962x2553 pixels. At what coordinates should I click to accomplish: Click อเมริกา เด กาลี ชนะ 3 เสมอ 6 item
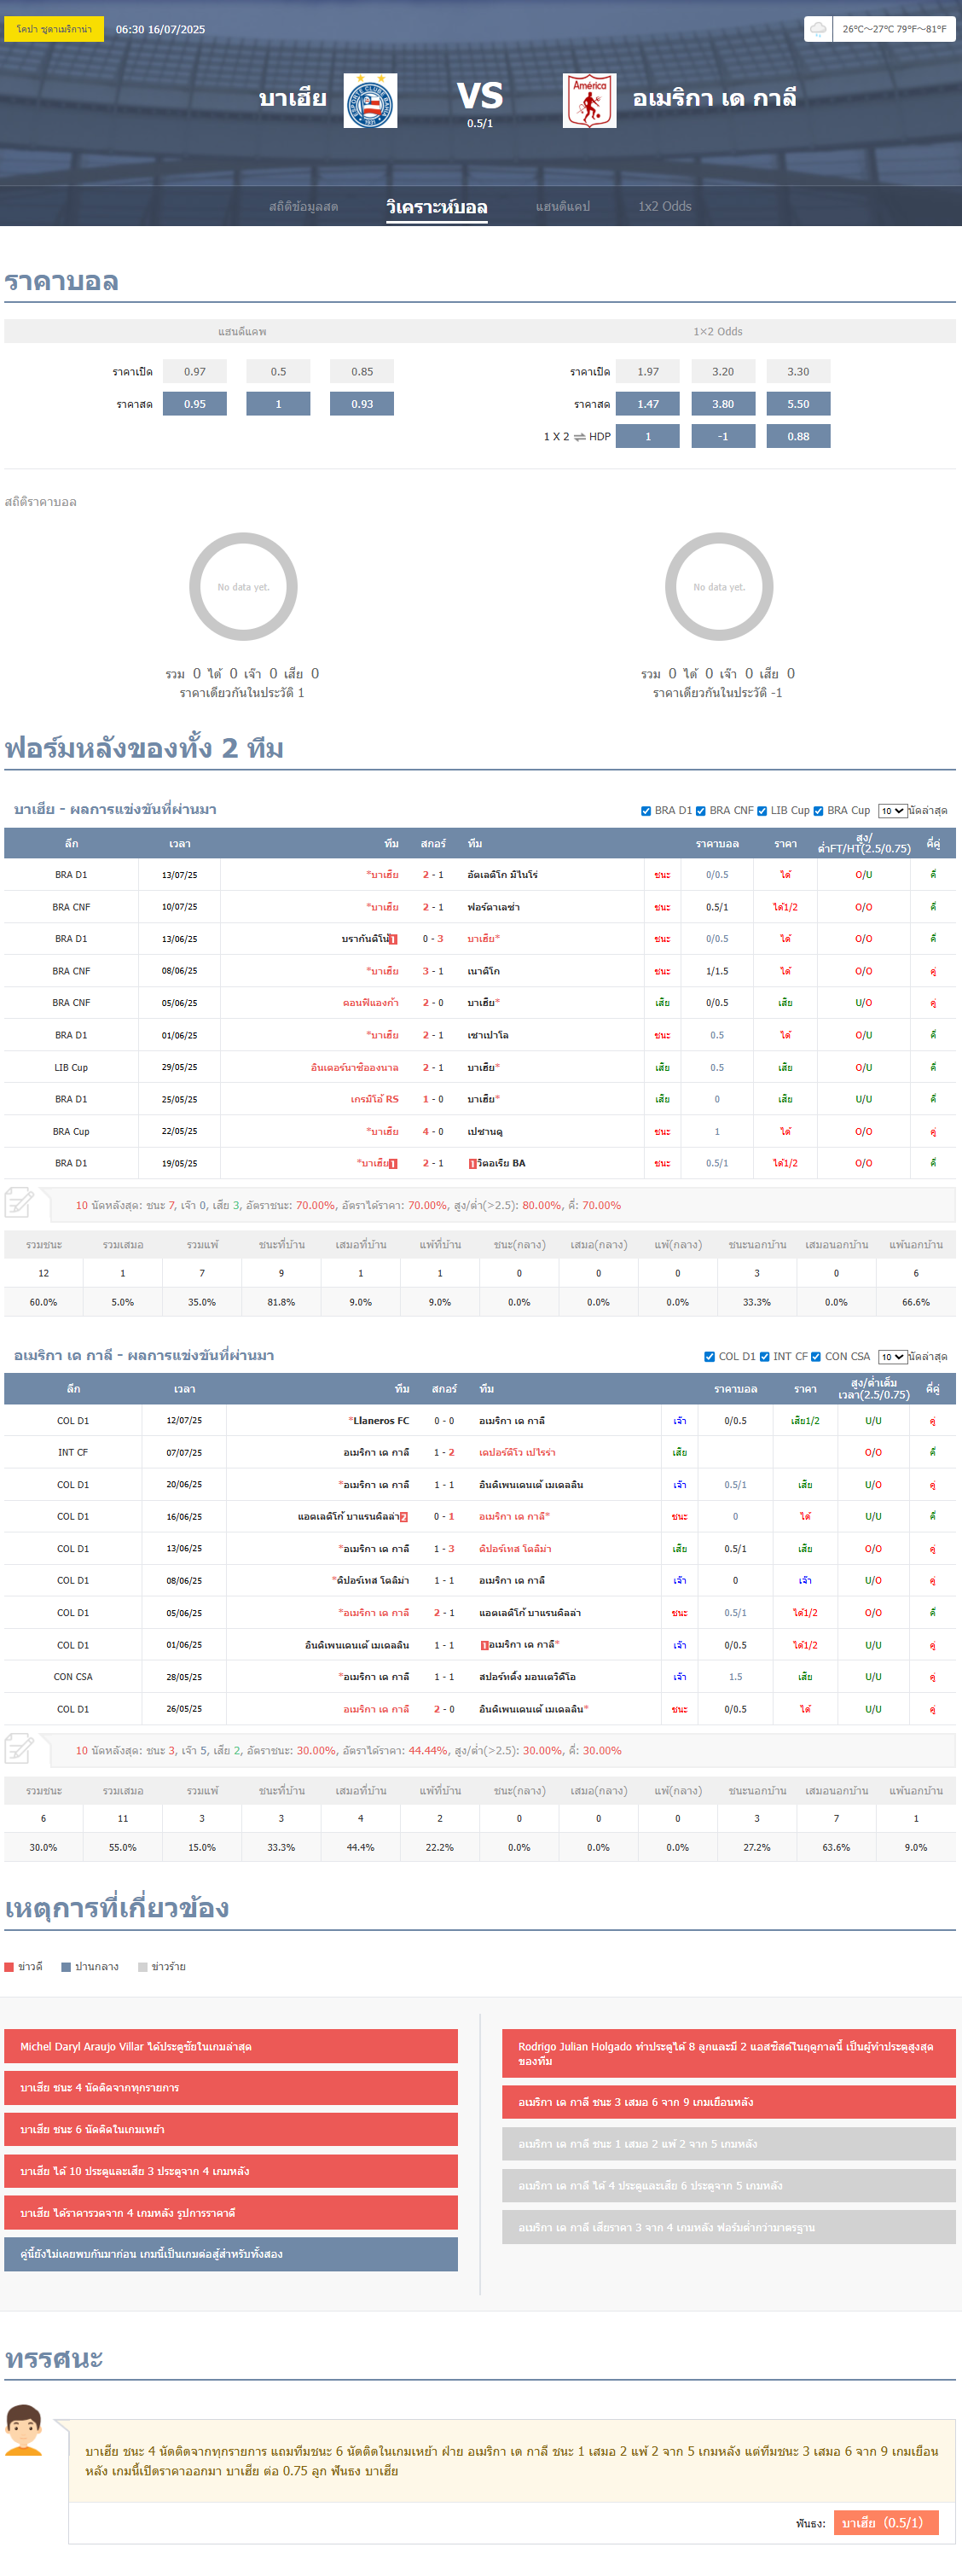click(x=729, y=2101)
